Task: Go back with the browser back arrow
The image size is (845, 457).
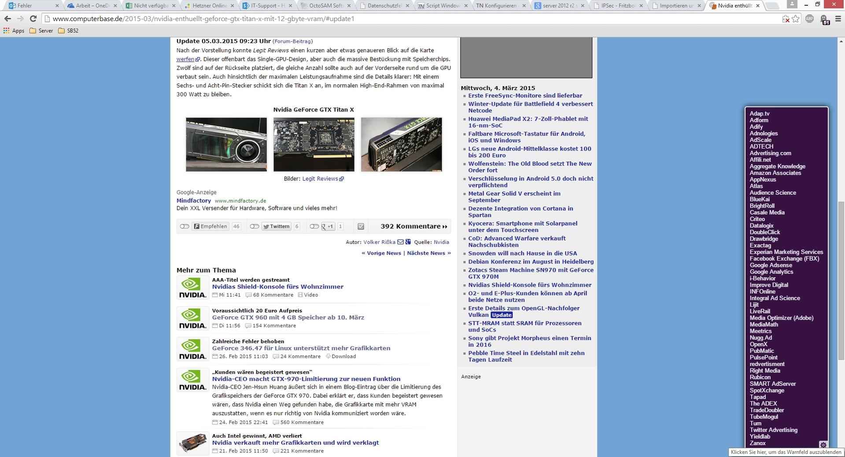Action: [x=7, y=19]
